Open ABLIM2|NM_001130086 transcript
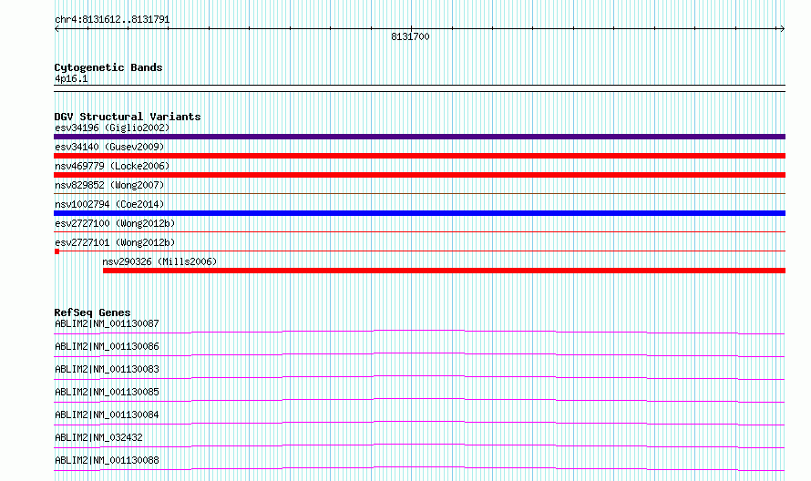This screenshot has height=481, width=811. click(107, 346)
